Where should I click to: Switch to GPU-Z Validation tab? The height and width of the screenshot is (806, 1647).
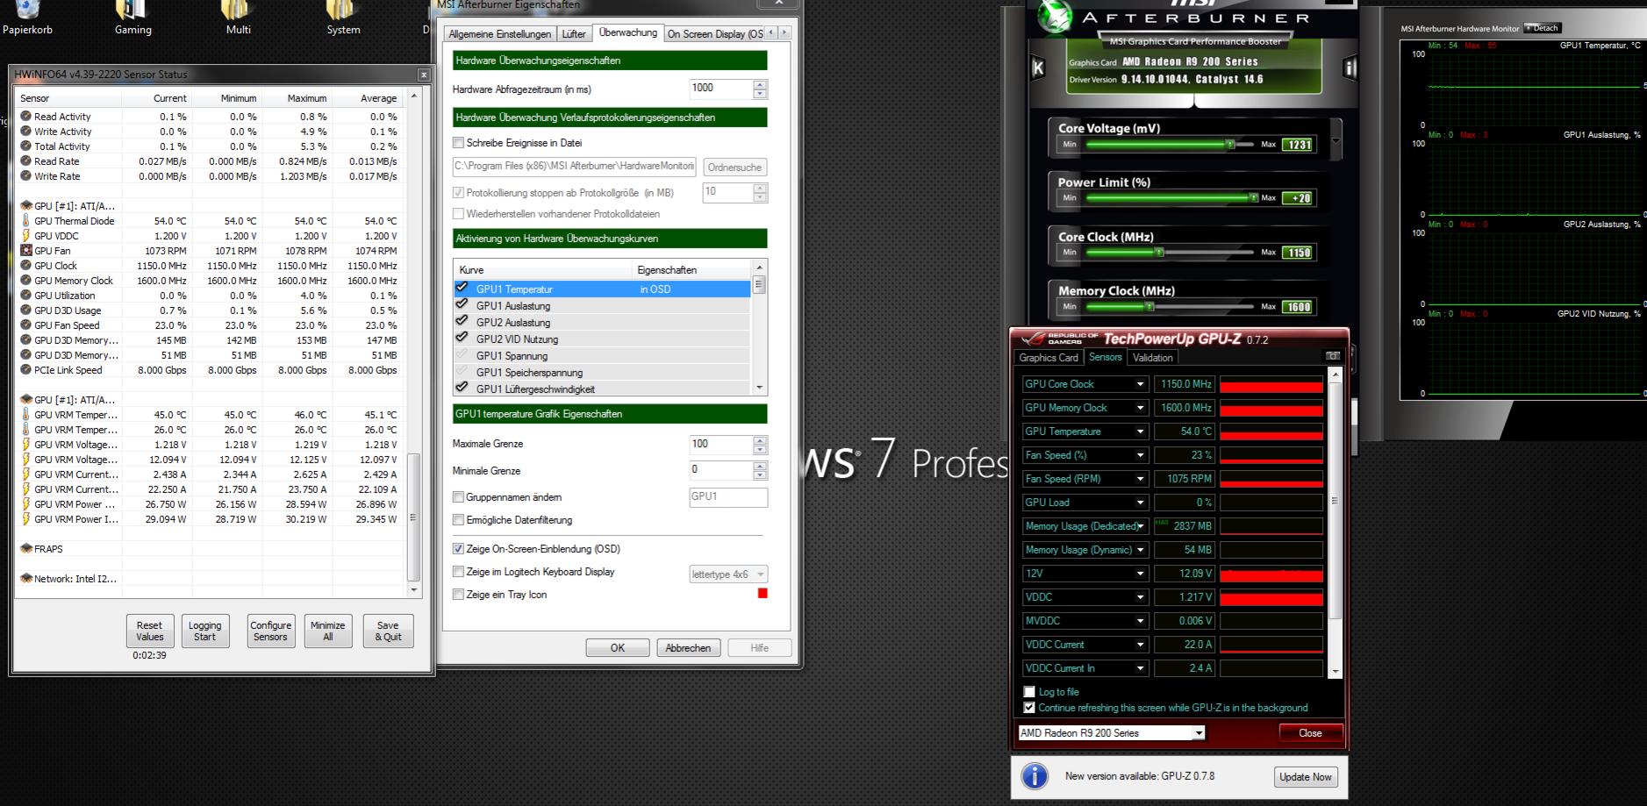click(1152, 358)
